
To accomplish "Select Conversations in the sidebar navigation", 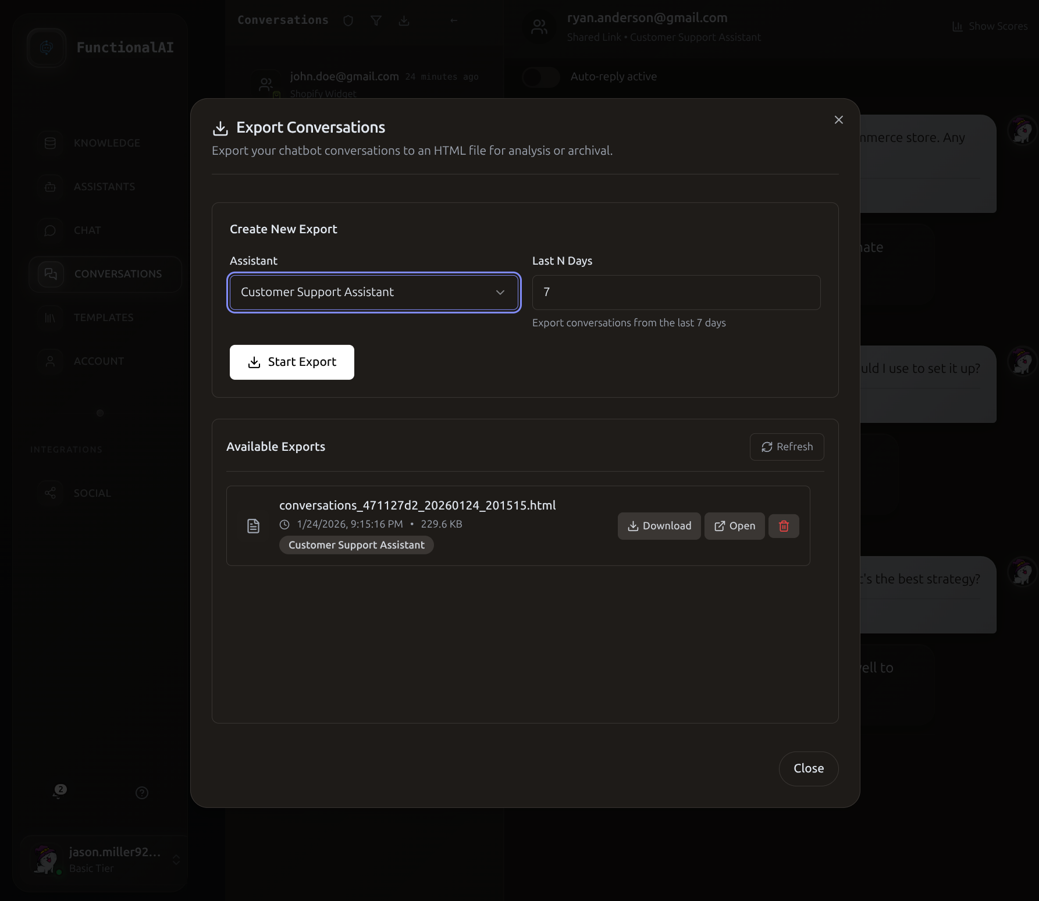I will [x=105, y=274].
